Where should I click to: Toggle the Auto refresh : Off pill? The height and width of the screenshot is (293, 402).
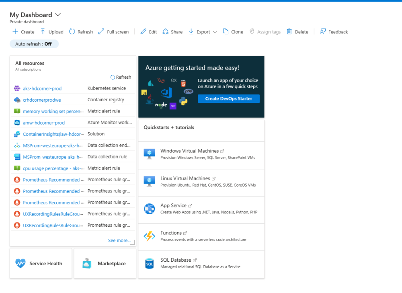(34, 44)
